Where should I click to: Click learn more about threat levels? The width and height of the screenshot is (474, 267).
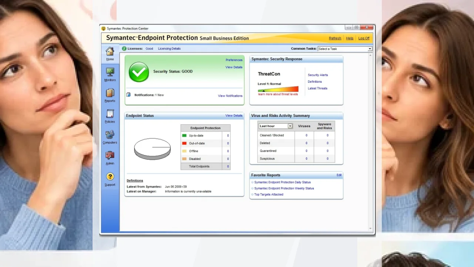point(278,94)
